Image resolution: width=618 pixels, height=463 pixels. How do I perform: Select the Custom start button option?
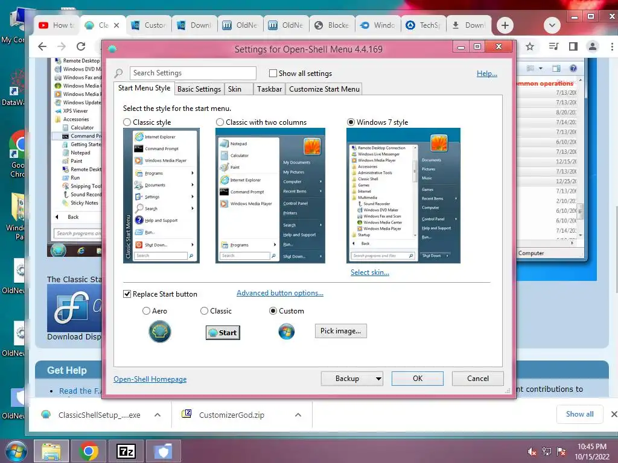[273, 311]
